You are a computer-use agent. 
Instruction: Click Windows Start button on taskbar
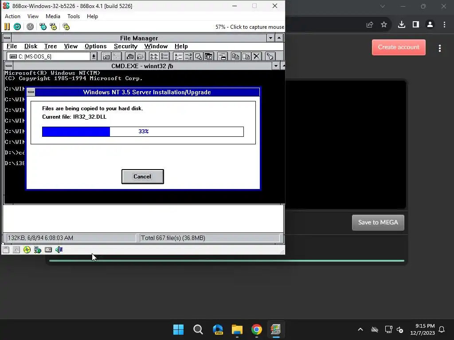pyautogui.click(x=178, y=329)
